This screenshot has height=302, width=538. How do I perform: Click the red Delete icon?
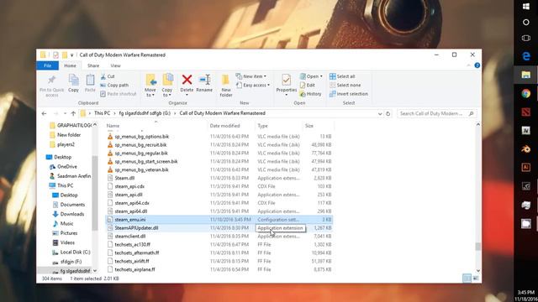pos(187,80)
